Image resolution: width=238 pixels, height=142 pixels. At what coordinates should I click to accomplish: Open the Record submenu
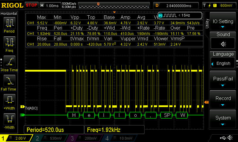pos(223,100)
